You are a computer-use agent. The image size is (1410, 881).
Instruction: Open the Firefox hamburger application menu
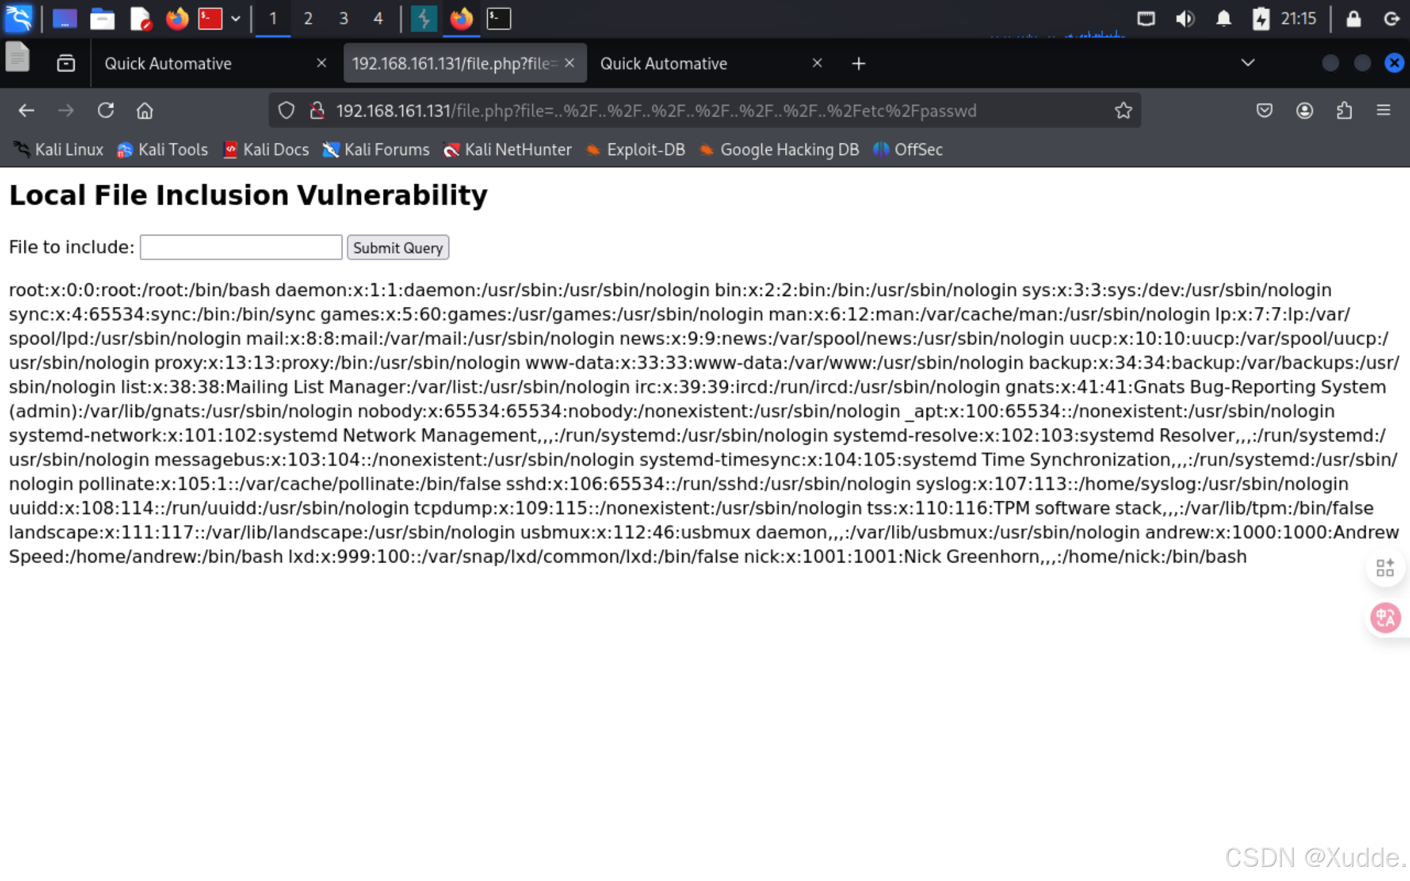click(1383, 111)
